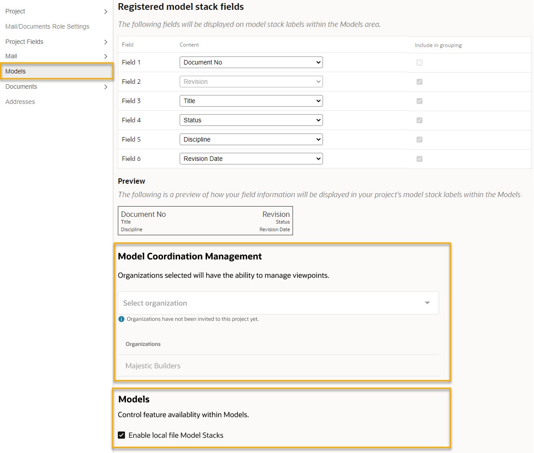The image size is (534, 453).
Task: Expand the Documents section chevron
Action: (x=106, y=87)
